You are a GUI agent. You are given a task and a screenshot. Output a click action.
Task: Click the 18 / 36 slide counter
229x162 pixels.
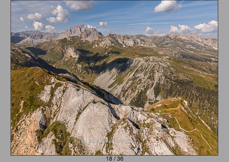[115, 159]
